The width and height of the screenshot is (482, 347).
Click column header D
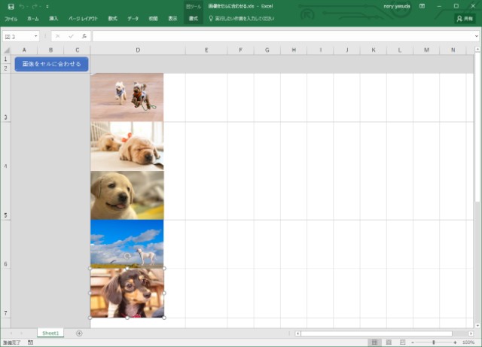[x=138, y=50]
